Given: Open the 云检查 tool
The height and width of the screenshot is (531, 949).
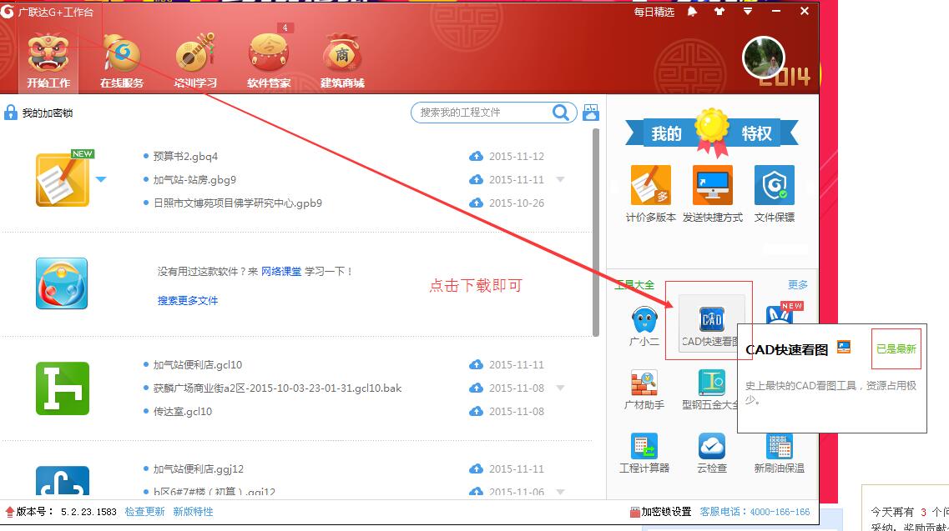Looking at the screenshot, I should click(711, 453).
